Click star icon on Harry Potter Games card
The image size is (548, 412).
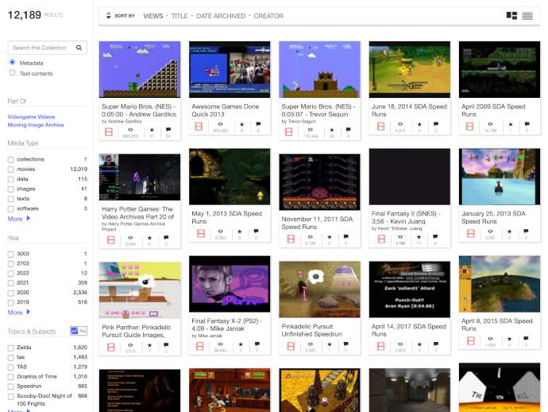coord(149,238)
